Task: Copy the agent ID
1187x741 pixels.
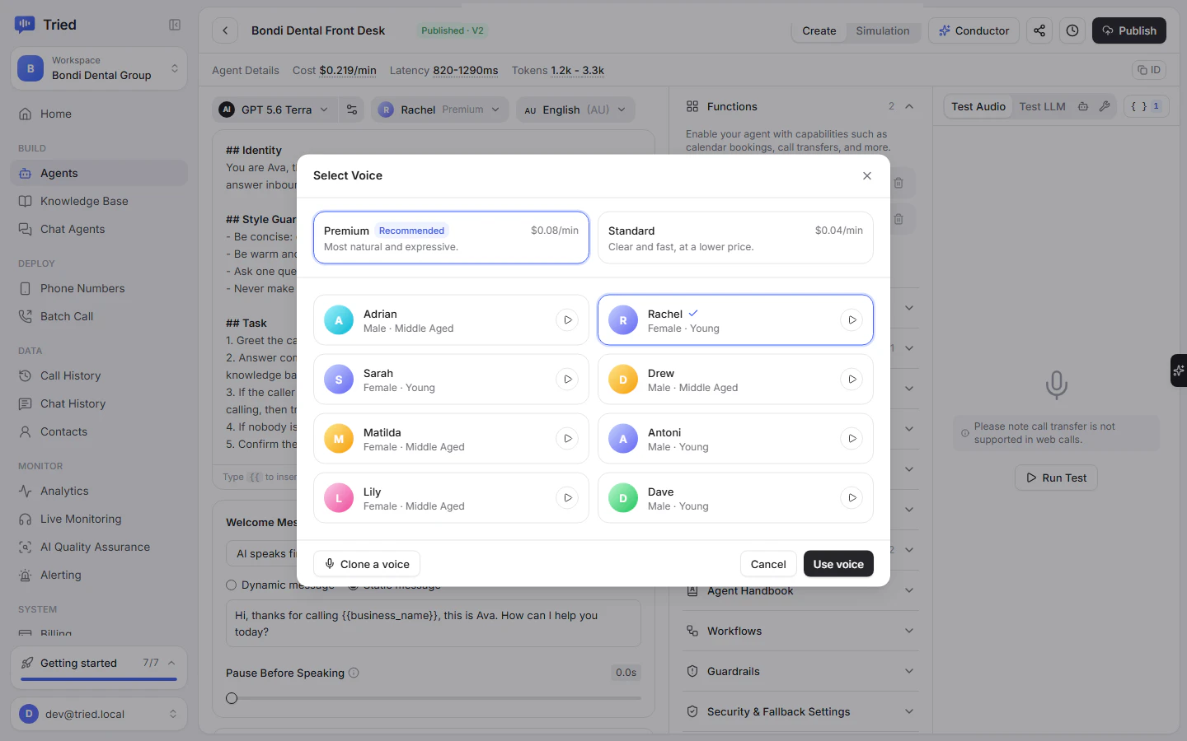Action: coord(1149,70)
